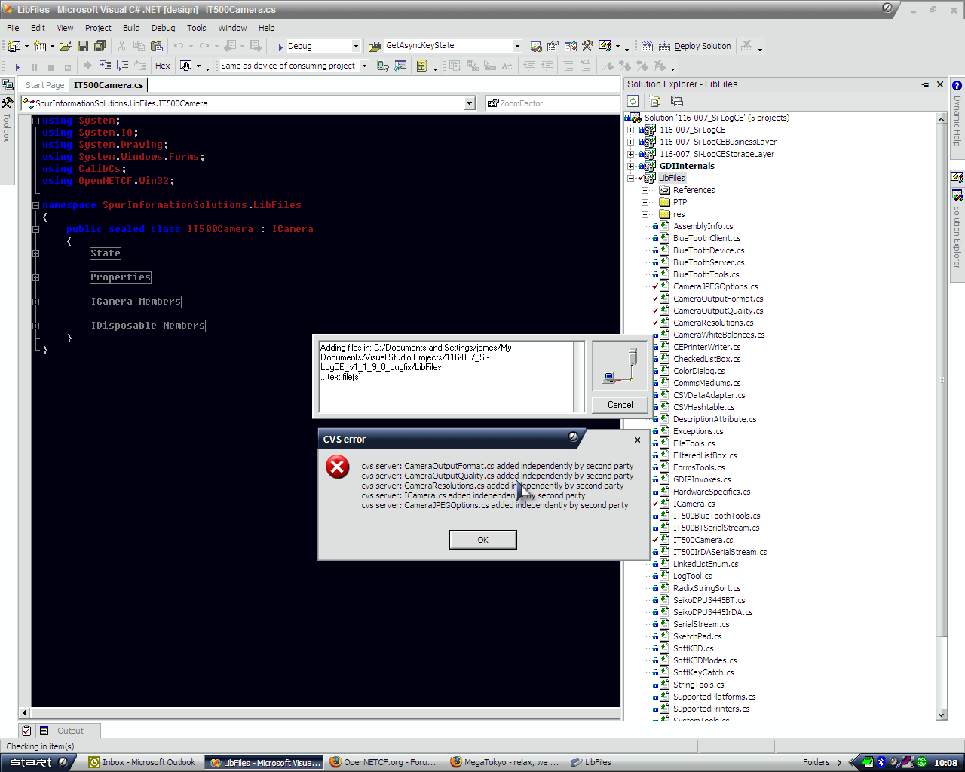
Task: Expand the References folder in tree
Action: [x=645, y=190]
